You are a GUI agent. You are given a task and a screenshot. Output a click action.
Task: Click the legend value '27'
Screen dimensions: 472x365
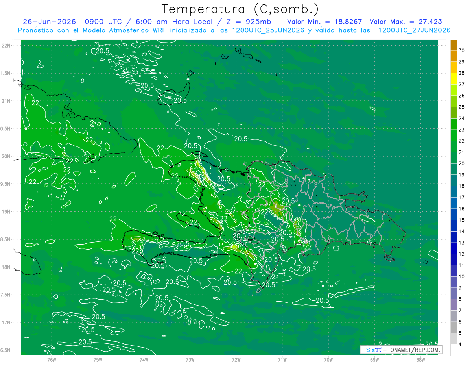462,84
